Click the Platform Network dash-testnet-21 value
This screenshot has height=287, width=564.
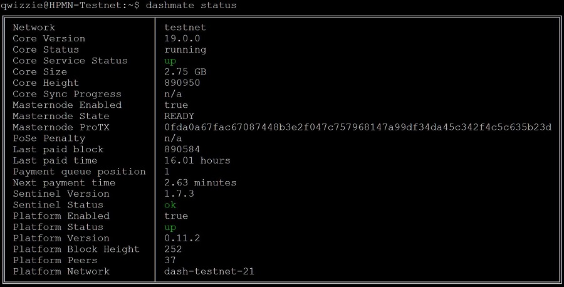(x=209, y=271)
